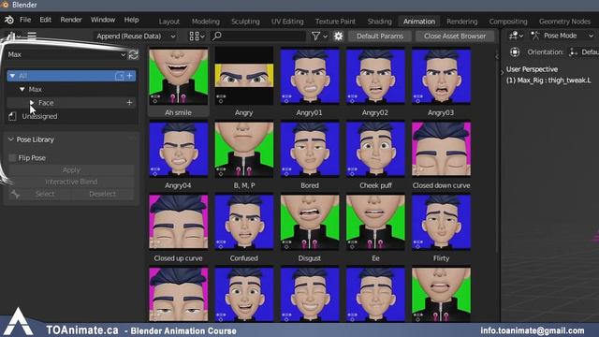
Task: Switch to the Rendering workspace tab
Action: click(461, 22)
